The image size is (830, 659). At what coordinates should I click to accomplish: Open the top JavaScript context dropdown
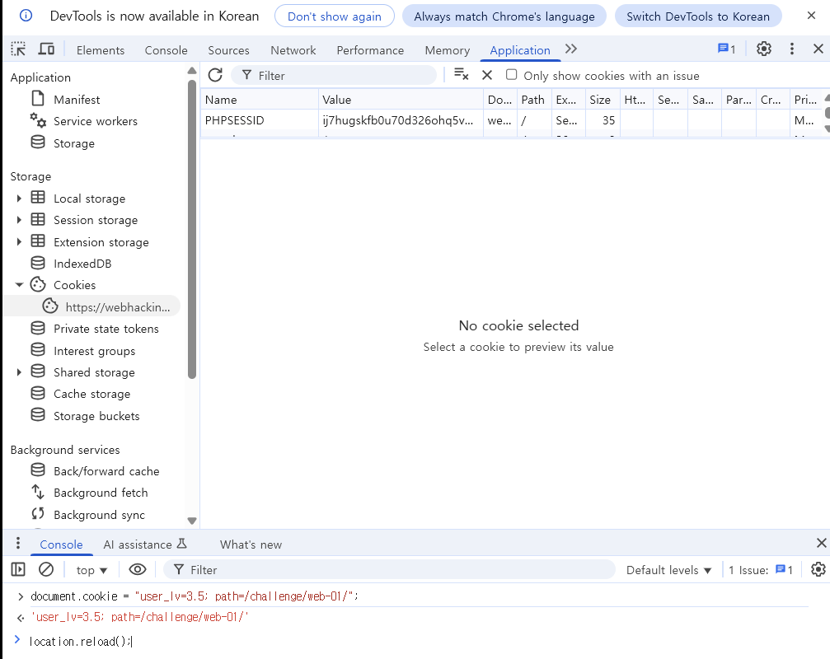(x=91, y=569)
